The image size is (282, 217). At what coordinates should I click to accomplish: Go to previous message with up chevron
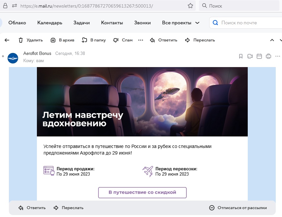point(272,40)
